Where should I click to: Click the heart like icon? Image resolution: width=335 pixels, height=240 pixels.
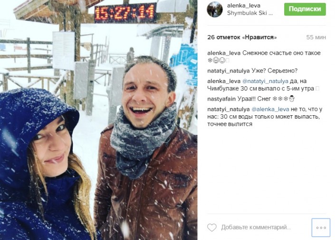point(212,227)
